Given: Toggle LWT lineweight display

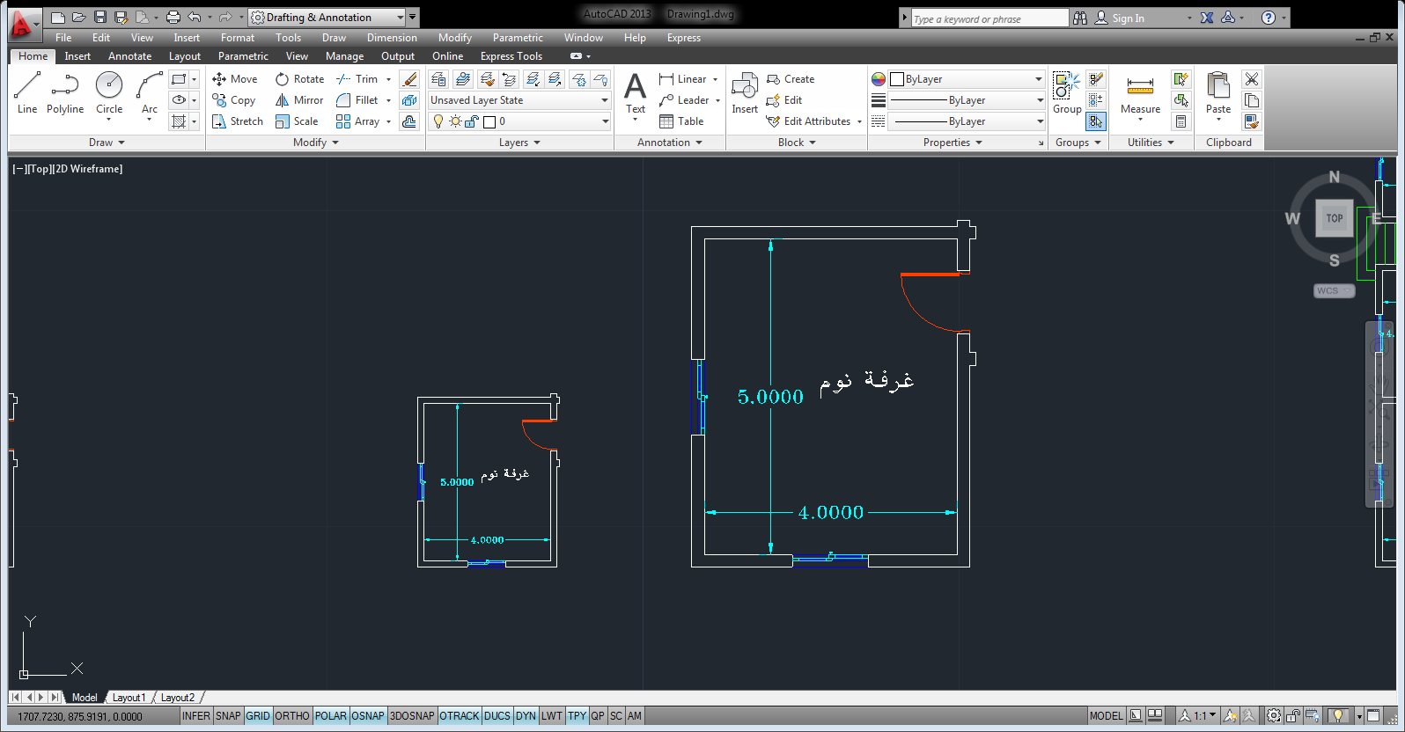Looking at the screenshot, I should pyautogui.click(x=552, y=716).
